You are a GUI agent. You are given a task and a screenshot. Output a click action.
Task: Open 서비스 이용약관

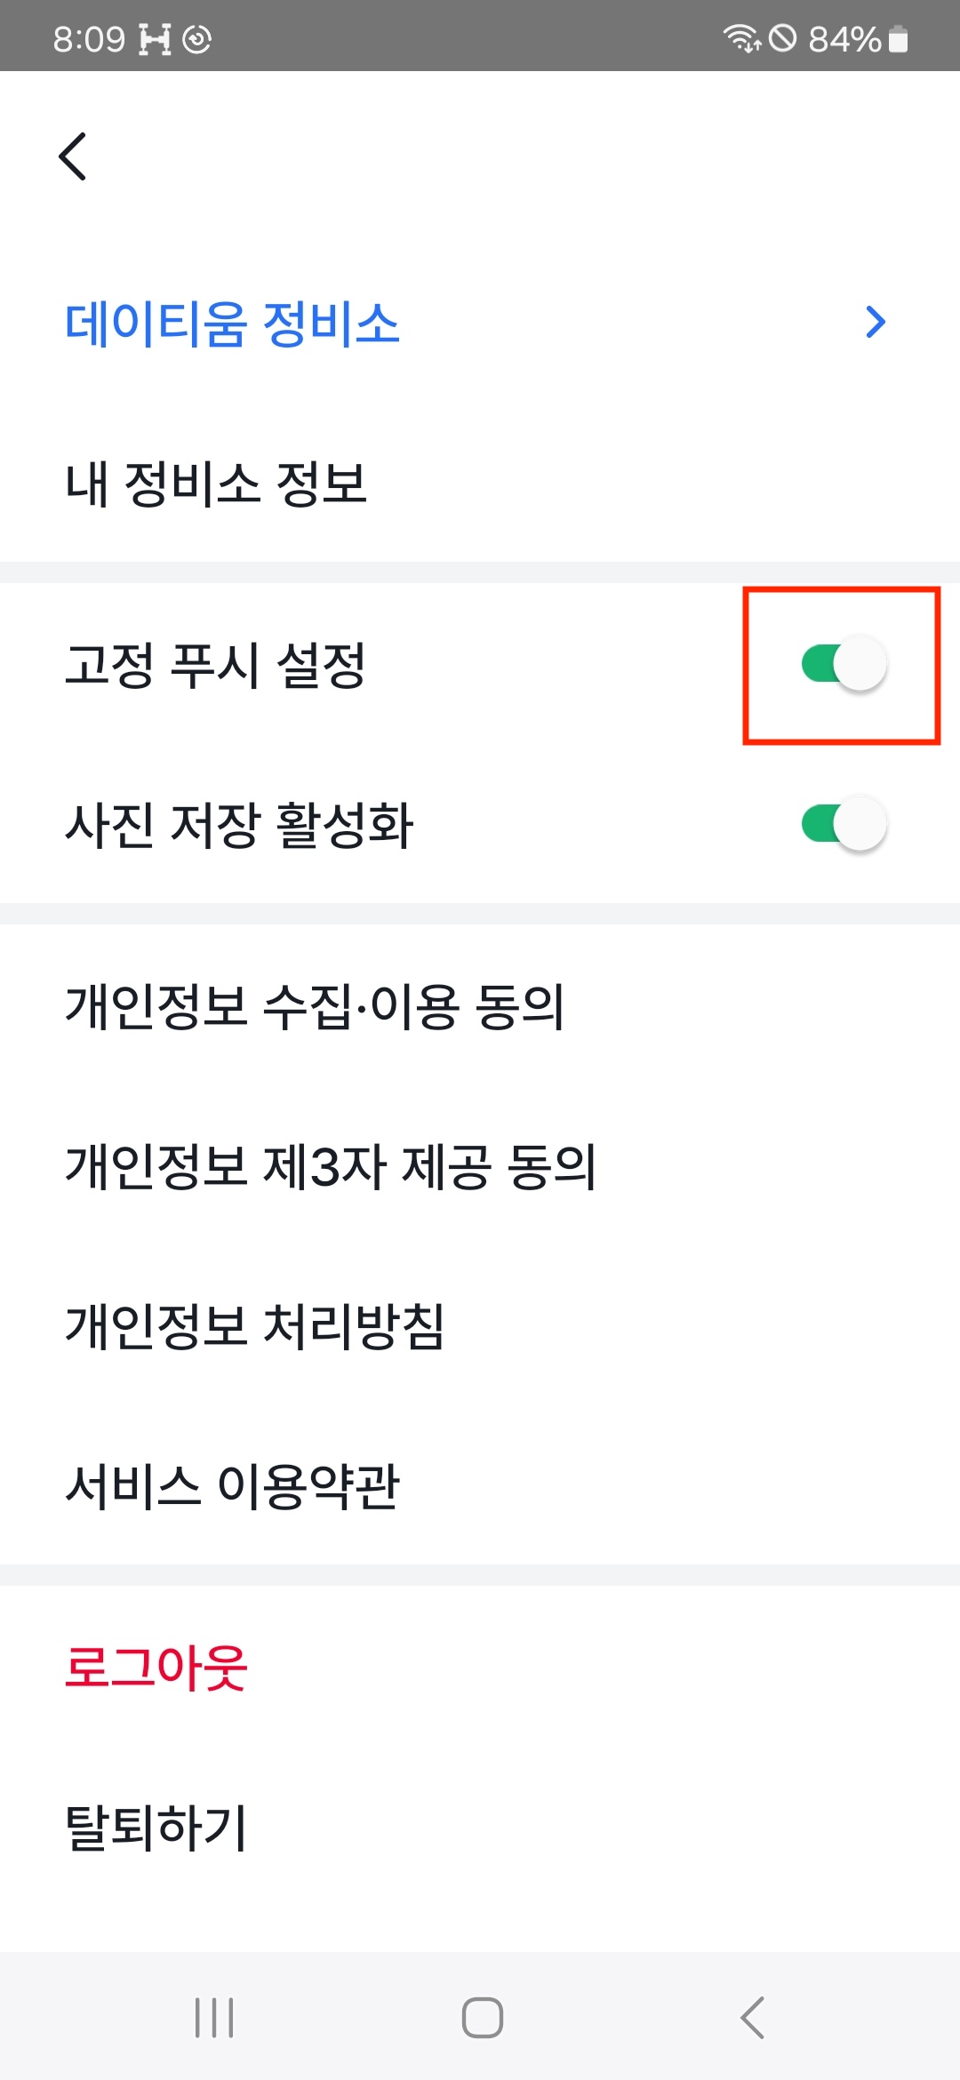pos(232,1486)
